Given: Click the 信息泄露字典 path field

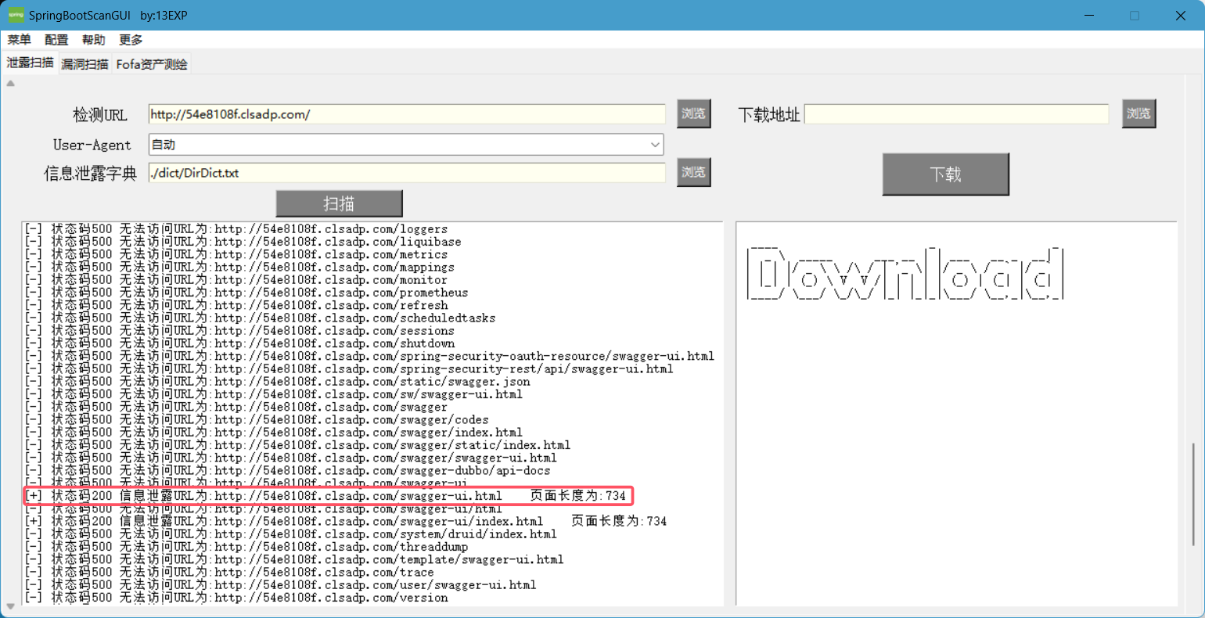Looking at the screenshot, I should coord(407,173).
